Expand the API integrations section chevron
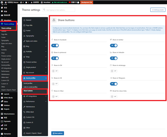The width and height of the screenshot is (167, 137). coord(46,96)
